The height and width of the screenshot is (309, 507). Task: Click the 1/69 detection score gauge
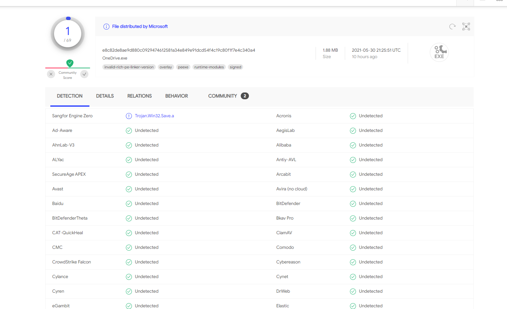68,34
